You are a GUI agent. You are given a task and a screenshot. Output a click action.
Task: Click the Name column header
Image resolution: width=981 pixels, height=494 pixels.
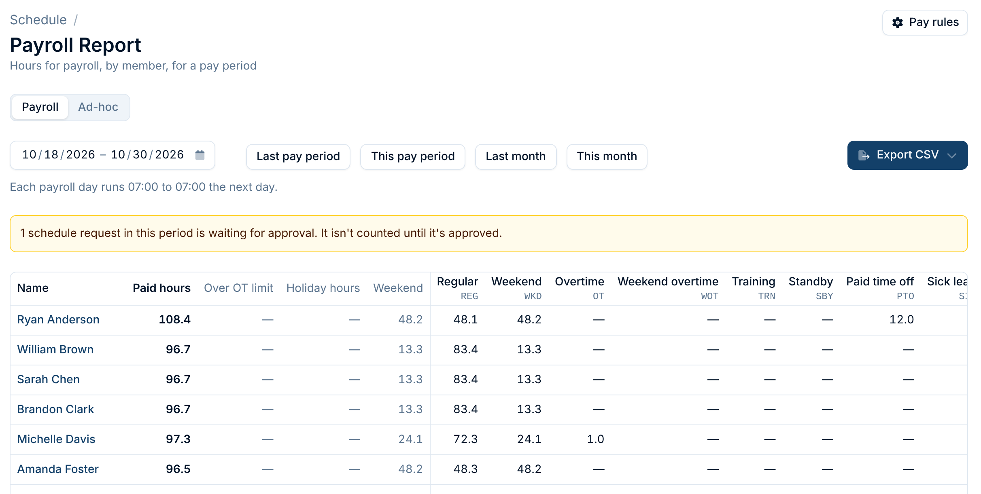pyautogui.click(x=33, y=288)
